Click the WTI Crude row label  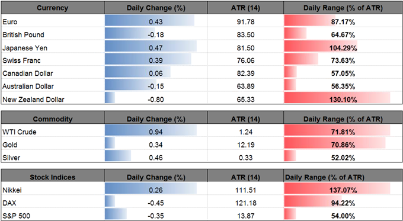pos(20,132)
